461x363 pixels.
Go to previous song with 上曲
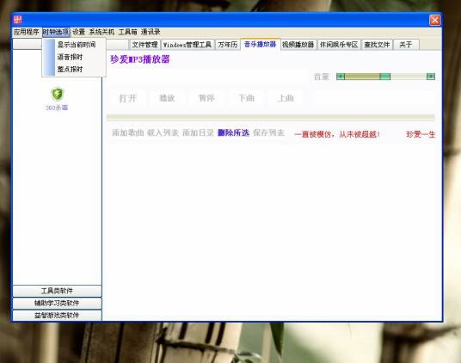pos(286,98)
